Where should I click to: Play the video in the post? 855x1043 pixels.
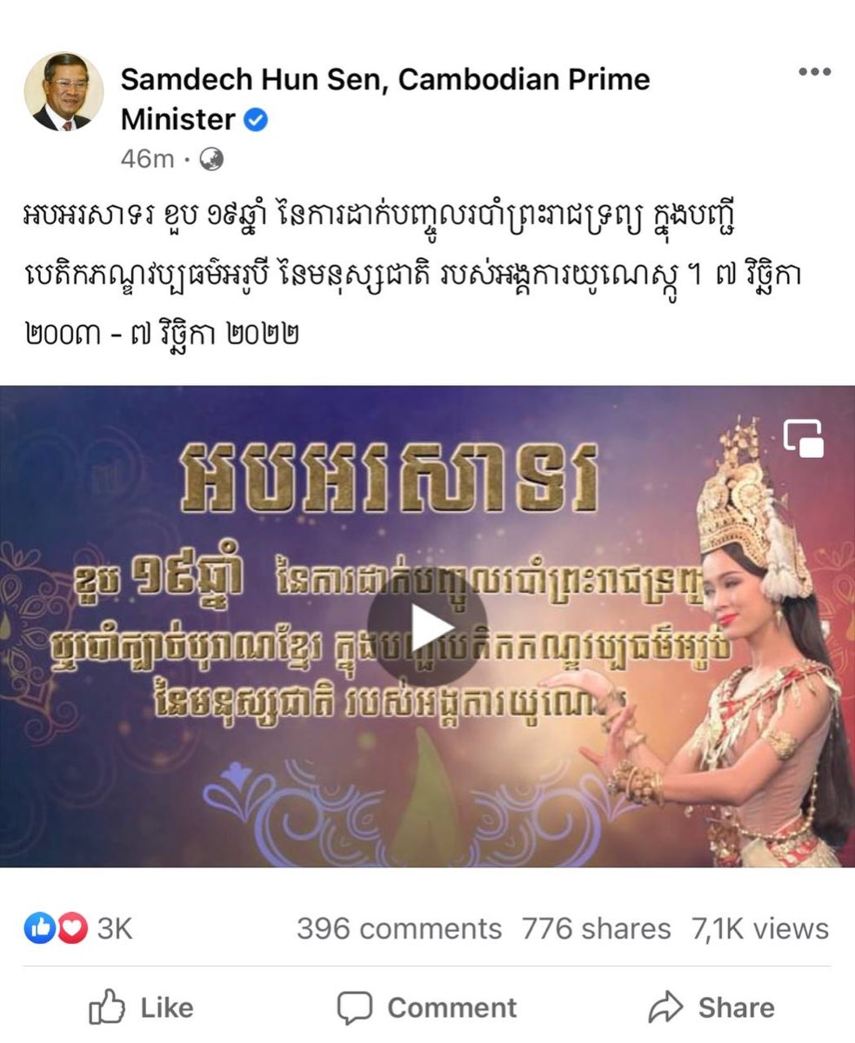pyautogui.click(x=427, y=626)
